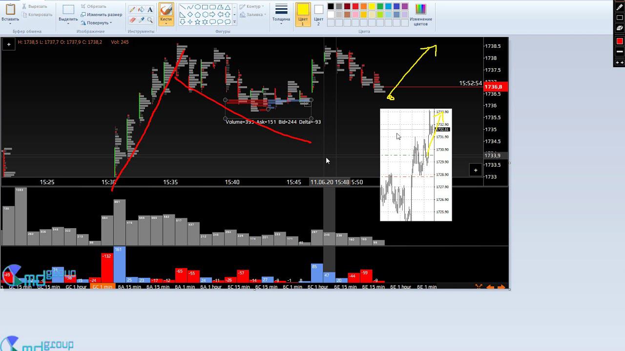Select the Цвет 1 yellow swatch
Screen dimensions: 625x351
(303, 9)
